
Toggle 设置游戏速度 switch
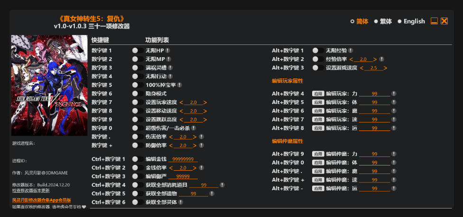318,68
